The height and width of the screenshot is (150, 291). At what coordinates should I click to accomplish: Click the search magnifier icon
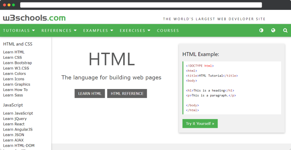(x=285, y=30)
